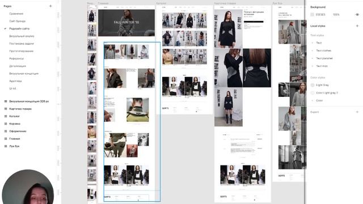This screenshot has width=363, height=204.
Task: Select the Каталог layer
Action: tap(14, 116)
